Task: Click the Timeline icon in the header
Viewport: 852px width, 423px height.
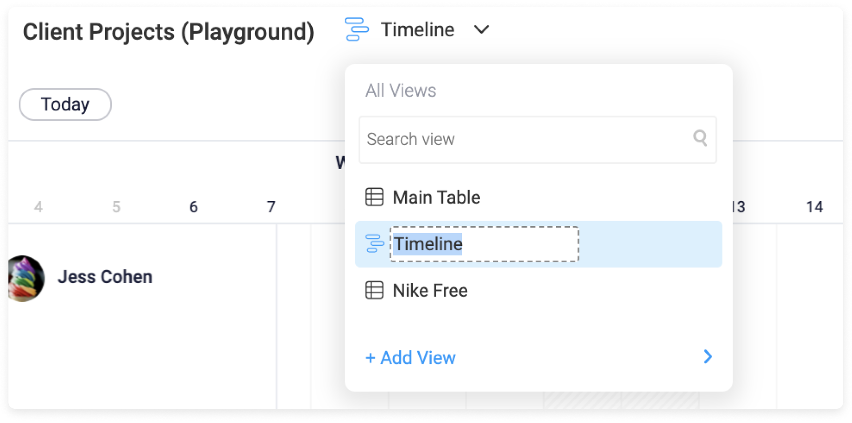Action: pos(356,29)
